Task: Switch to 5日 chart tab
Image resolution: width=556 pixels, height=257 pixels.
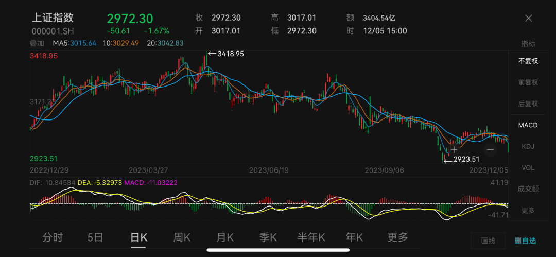Action: point(95,237)
